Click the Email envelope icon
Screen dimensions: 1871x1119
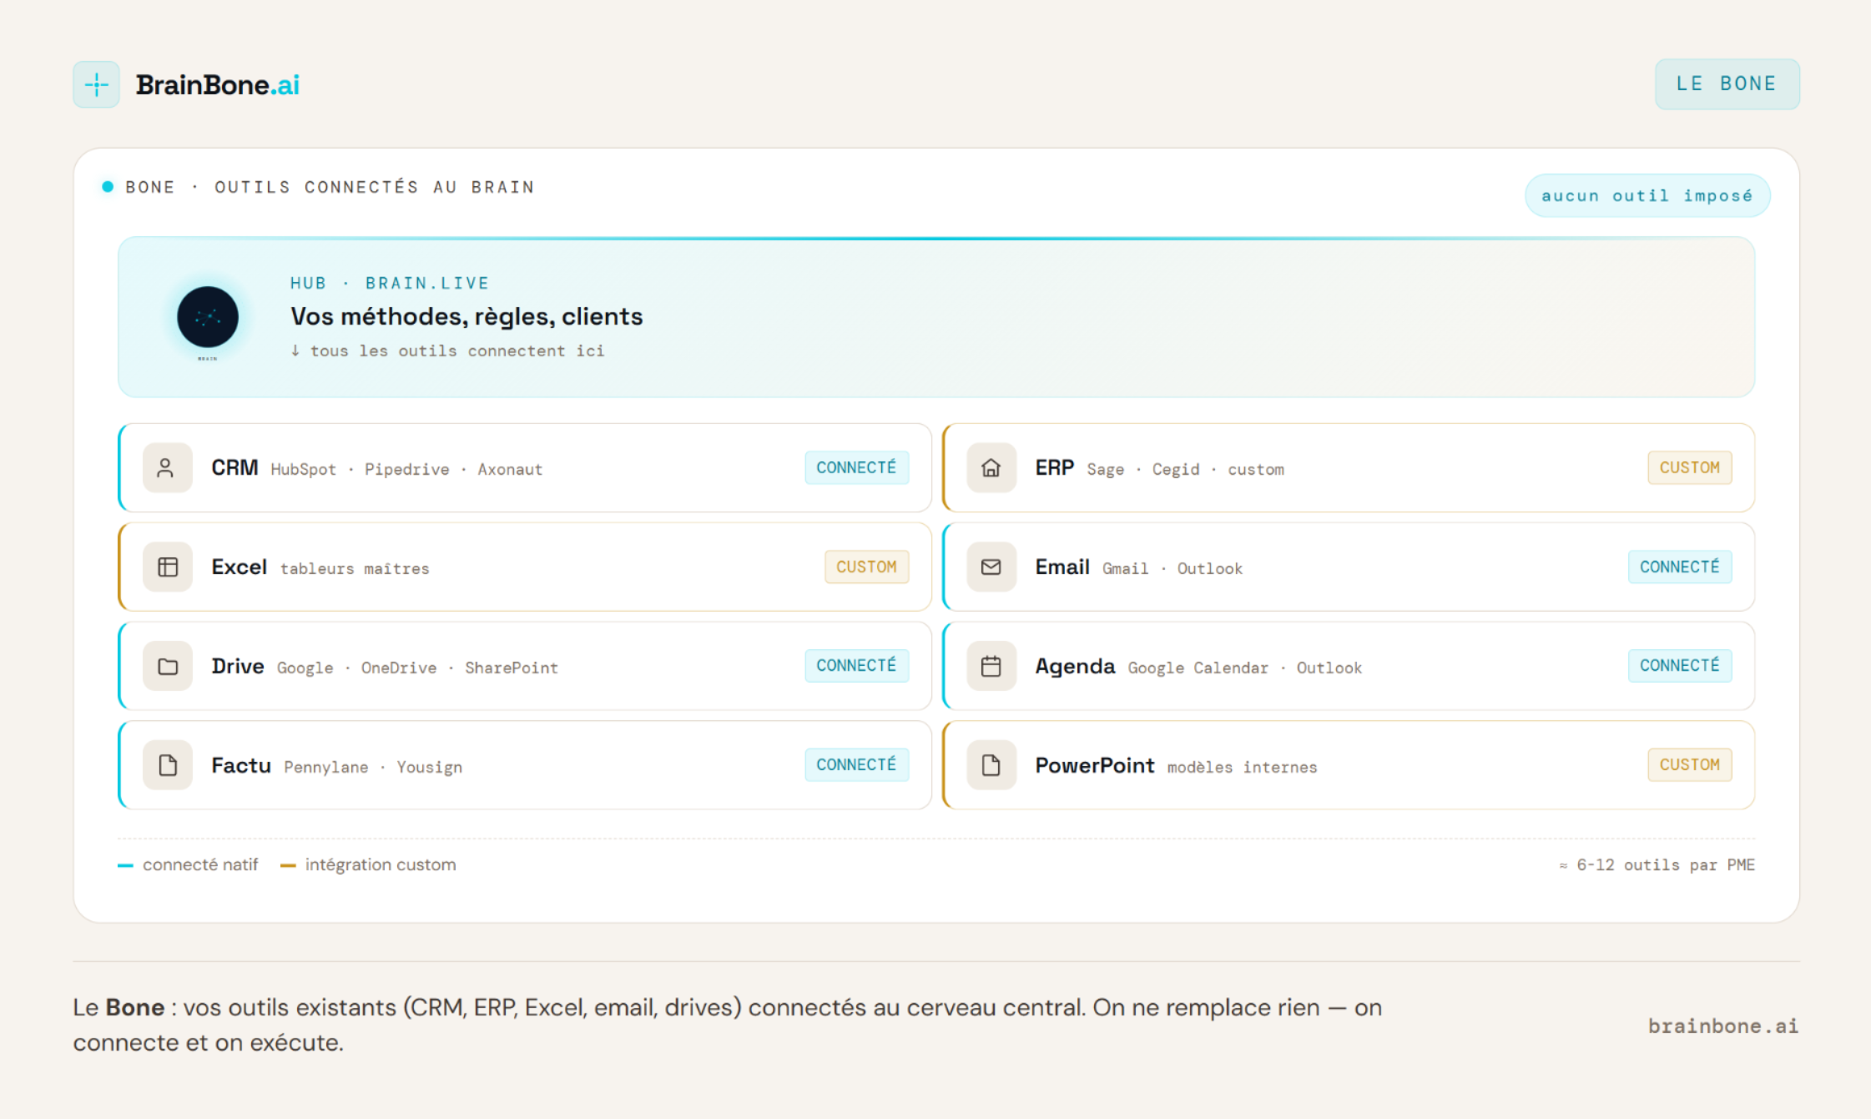(991, 567)
